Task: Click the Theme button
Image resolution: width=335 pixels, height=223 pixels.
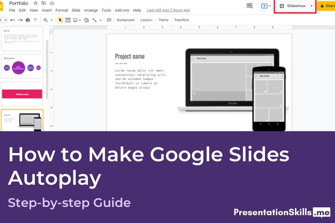Action: [x=163, y=20]
